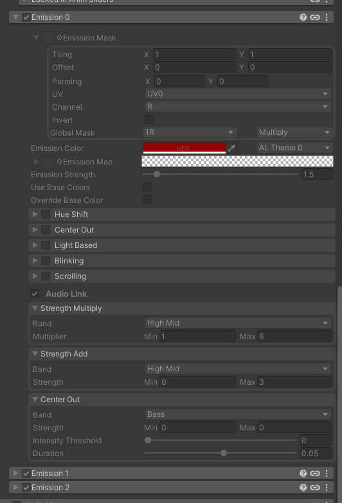The width and height of the screenshot is (342, 503).
Task: Expand the Scrolling section arrow
Action: pos(35,276)
